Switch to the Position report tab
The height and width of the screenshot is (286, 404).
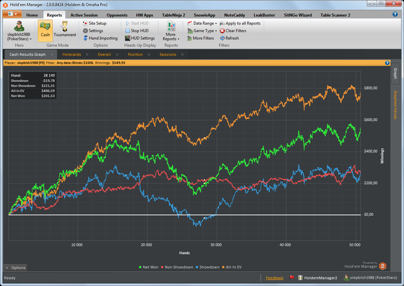coord(135,55)
